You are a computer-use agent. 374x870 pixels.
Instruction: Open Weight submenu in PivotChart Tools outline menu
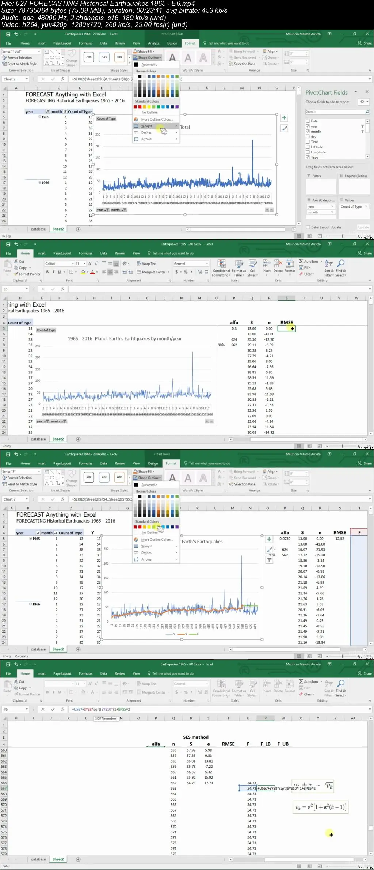coord(156,126)
